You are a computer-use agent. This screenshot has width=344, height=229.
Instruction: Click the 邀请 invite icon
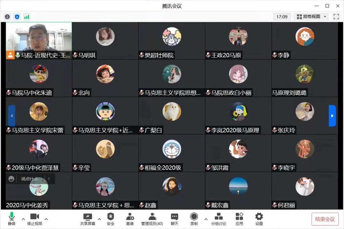click(x=130, y=219)
